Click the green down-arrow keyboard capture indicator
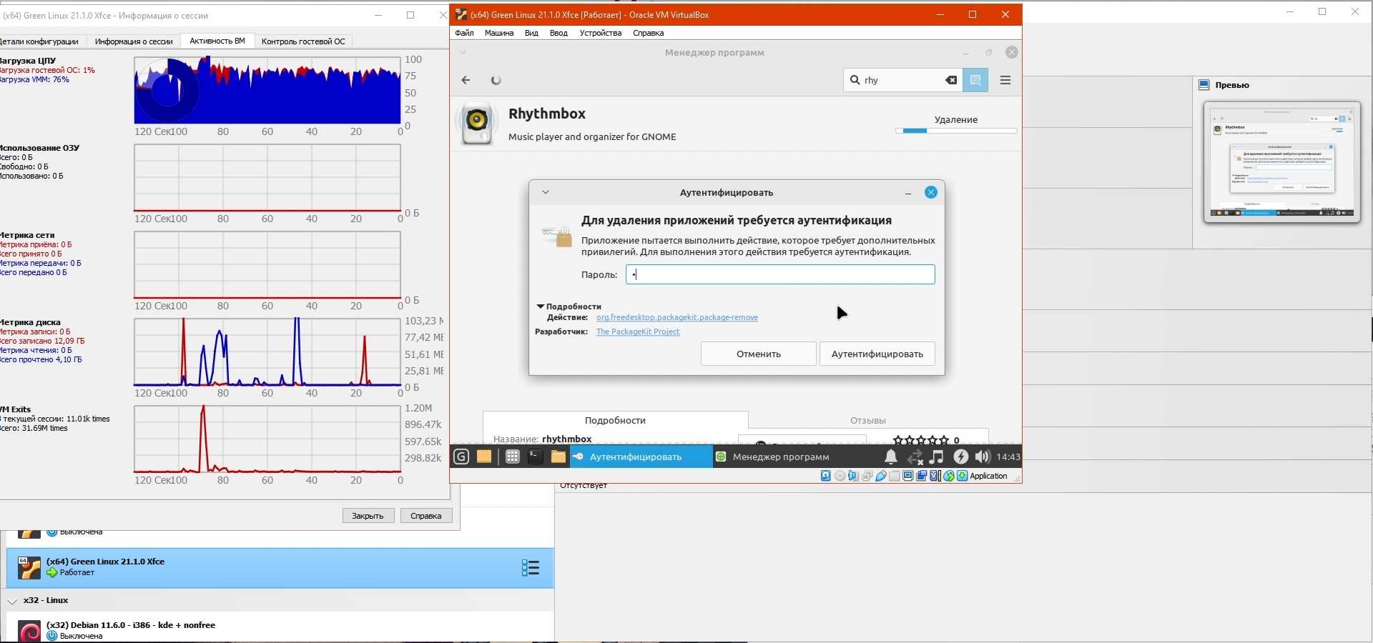Image resolution: width=1373 pixels, height=643 pixels. click(x=962, y=476)
